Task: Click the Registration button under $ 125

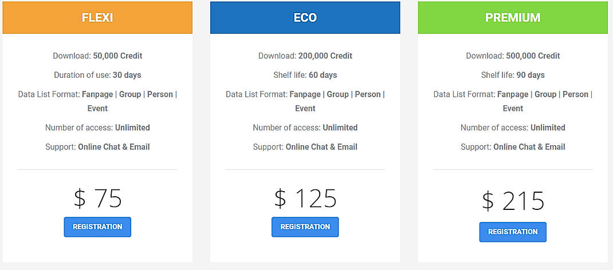Action: [x=305, y=227]
